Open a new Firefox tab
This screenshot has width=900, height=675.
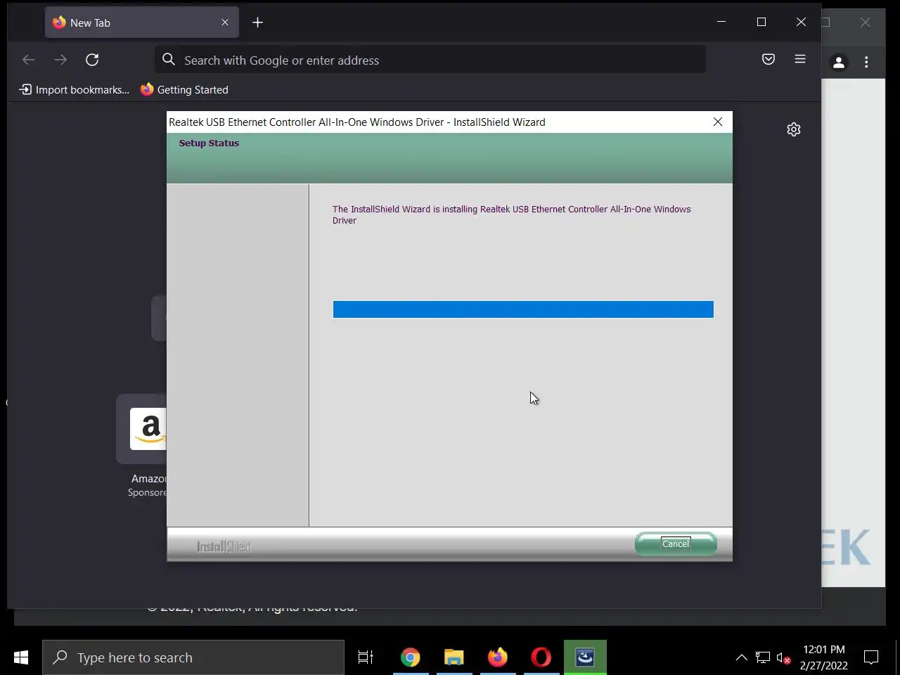[x=258, y=22]
